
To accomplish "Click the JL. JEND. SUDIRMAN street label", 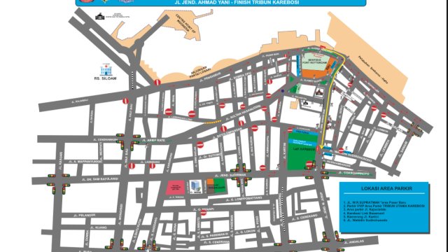I will (230, 175).
